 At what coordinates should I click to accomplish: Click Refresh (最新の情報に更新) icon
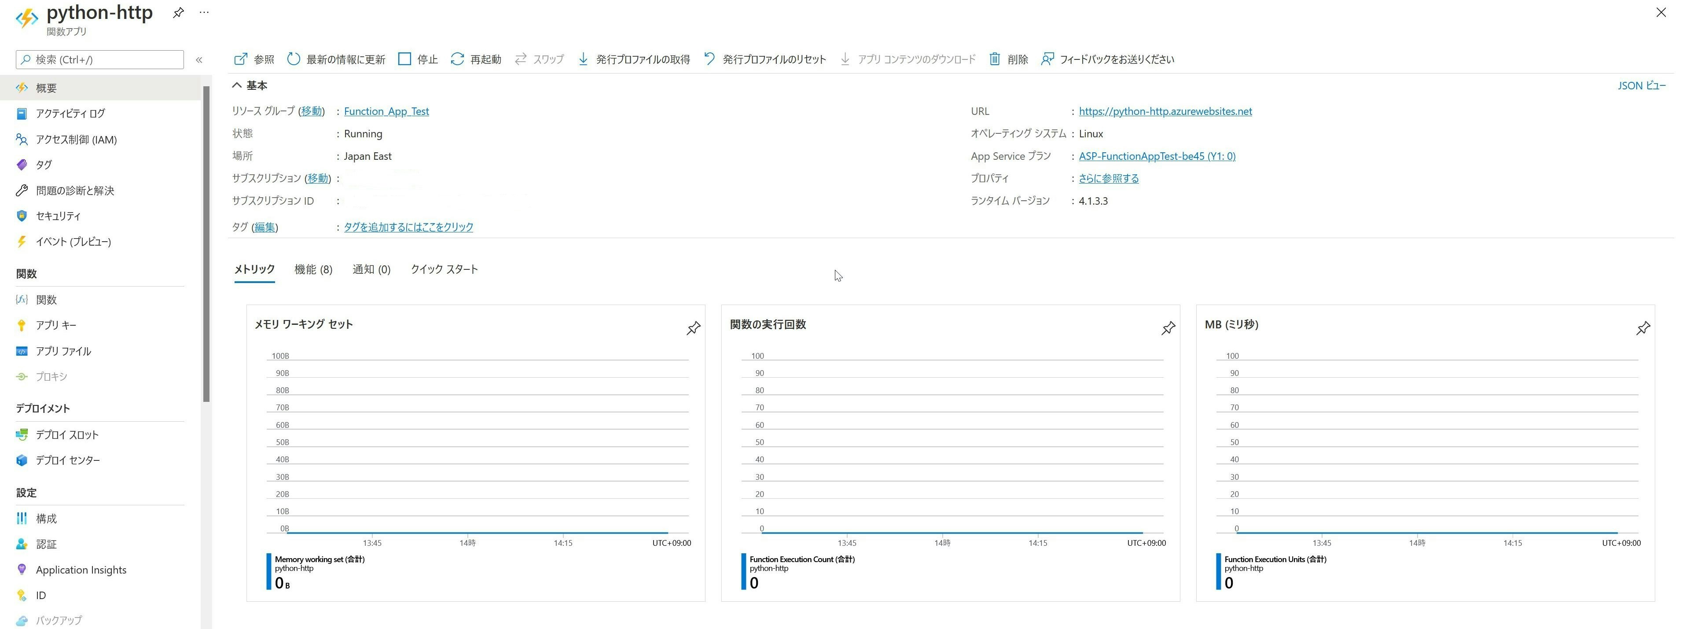(x=293, y=59)
